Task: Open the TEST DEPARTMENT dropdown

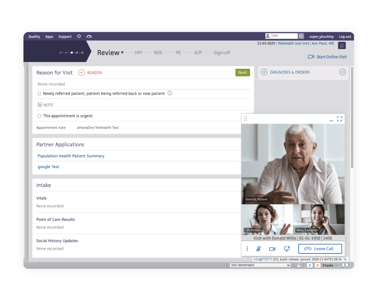Action: click(260, 265)
